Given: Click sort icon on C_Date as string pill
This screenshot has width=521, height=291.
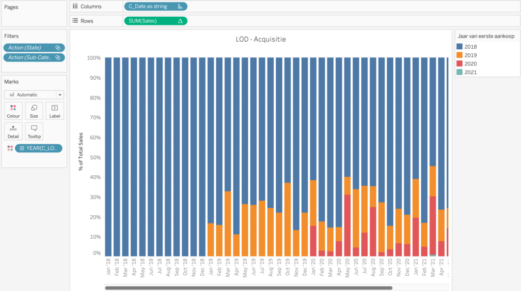Looking at the screenshot, I should (180, 7).
